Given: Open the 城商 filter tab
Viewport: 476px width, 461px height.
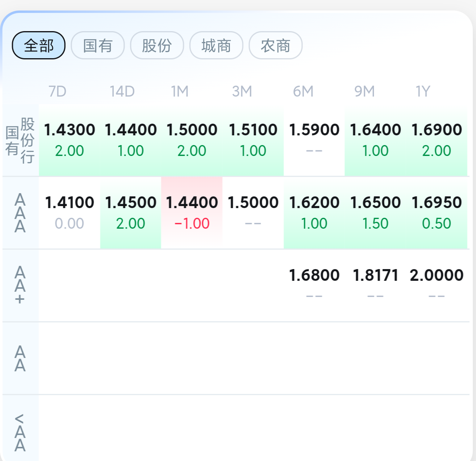Looking at the screenshot, I should coord(216,45).
